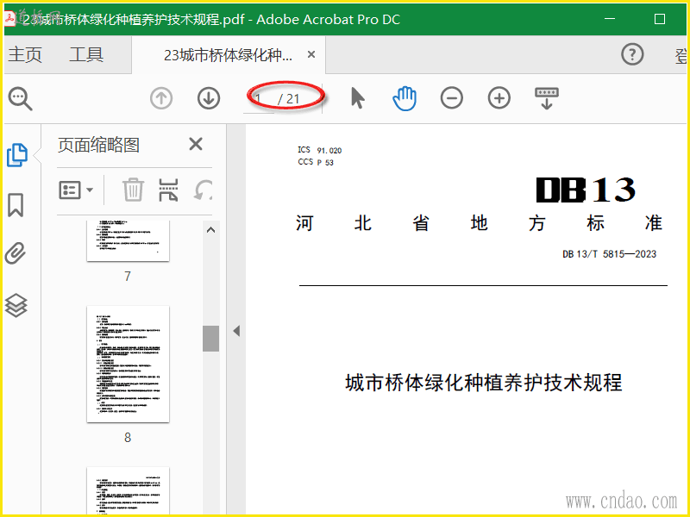Click the thumbnail label 7

tap(128, 276)
